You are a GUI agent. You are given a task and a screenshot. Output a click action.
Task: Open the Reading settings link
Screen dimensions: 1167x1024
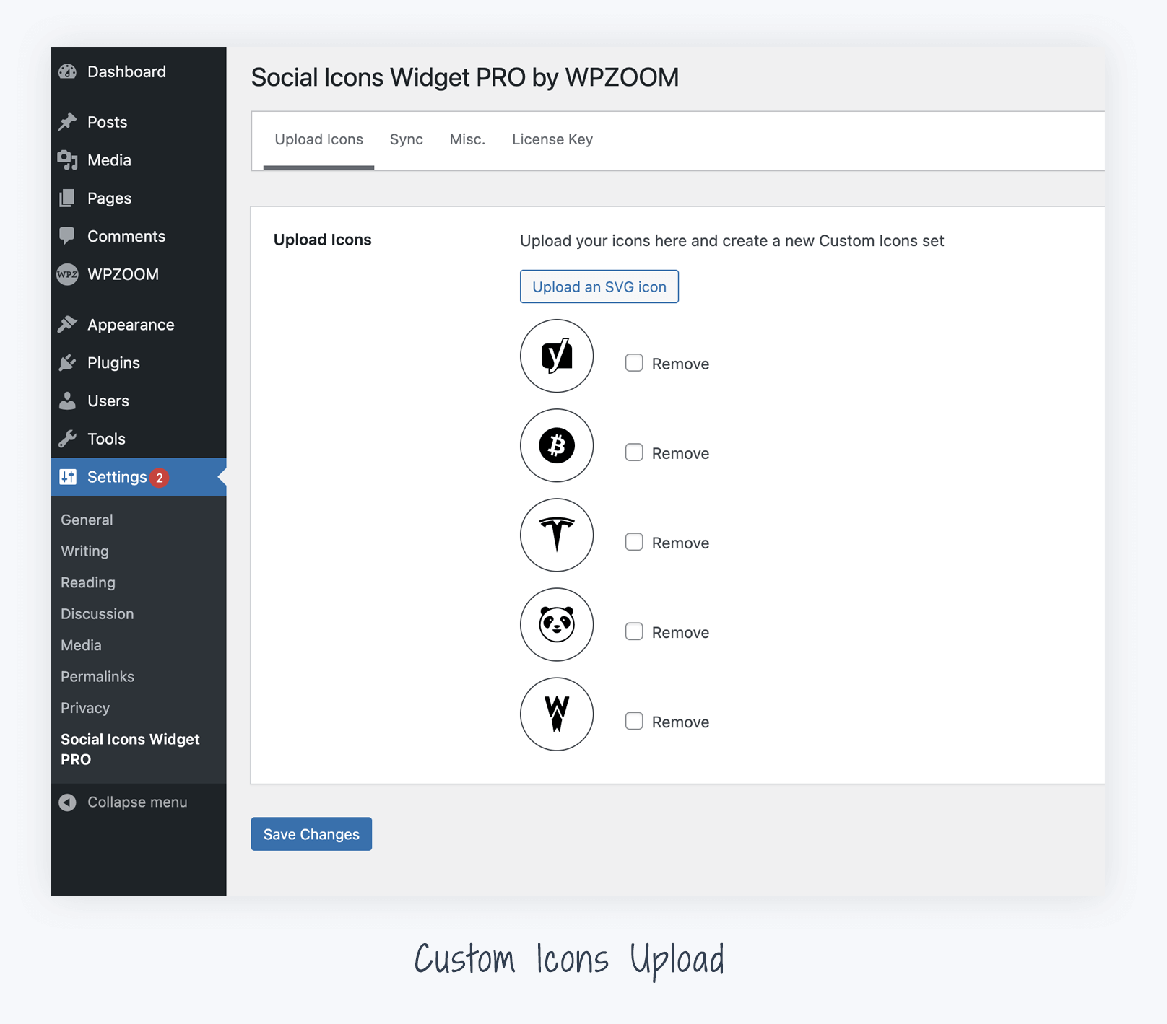(x=88, y=582)
